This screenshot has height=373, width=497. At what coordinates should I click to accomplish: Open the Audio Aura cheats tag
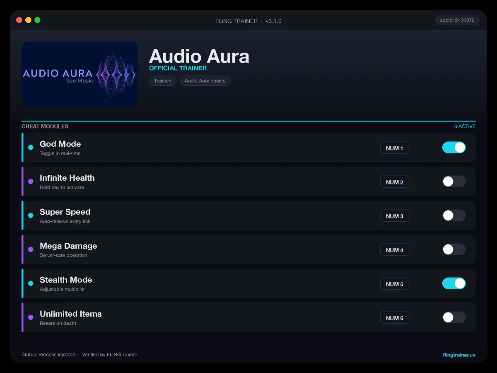click(205, 81)
